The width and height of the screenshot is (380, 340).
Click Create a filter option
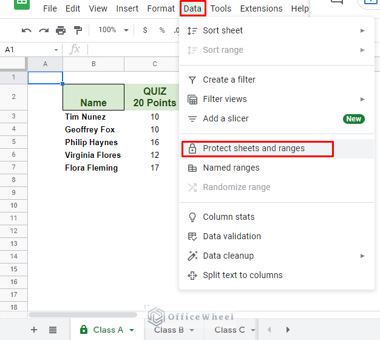pyautogui.click(x=229, y=80)
